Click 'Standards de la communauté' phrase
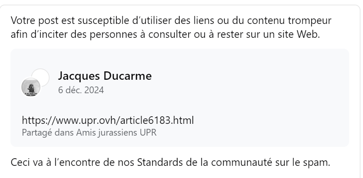Screen dimensions: 363x178 205,162
